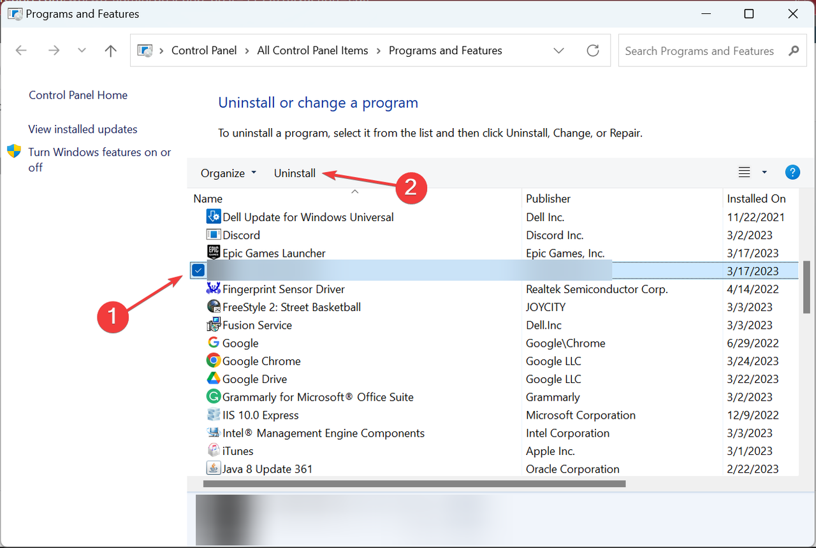
Task: Click the Fingerprint Sensor Driver icon
Action: pyautogui.click(x=214, y=289)
